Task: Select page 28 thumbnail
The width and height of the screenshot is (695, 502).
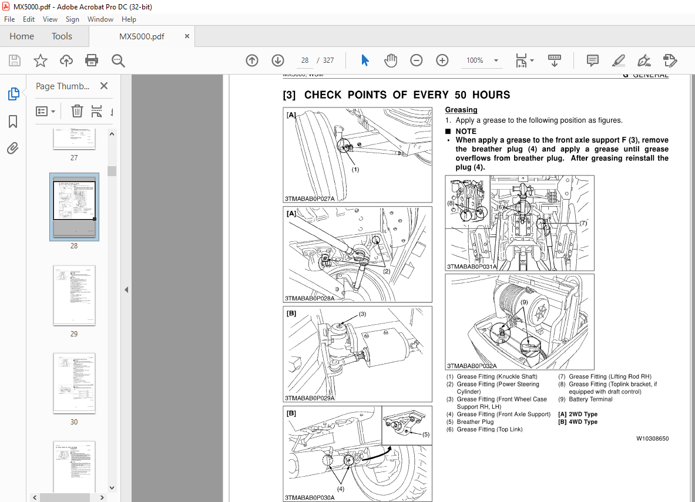Action: tap(74, 207)
